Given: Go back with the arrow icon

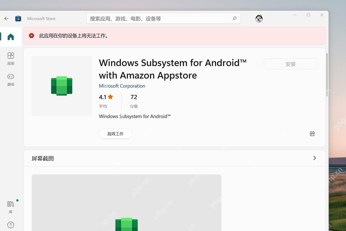Looking at the screenshot, I should [x=6, y=18].
